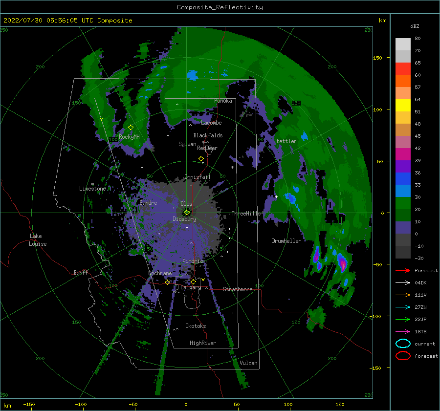440x411 pixels.
Task: Click the slate purple 0-10 dBZ swatch
Action: tap(403, 228)
